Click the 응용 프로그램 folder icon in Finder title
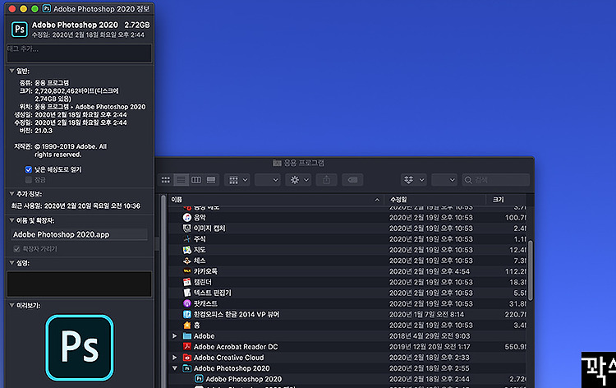616x388 pixels. [x=278, y=163]
